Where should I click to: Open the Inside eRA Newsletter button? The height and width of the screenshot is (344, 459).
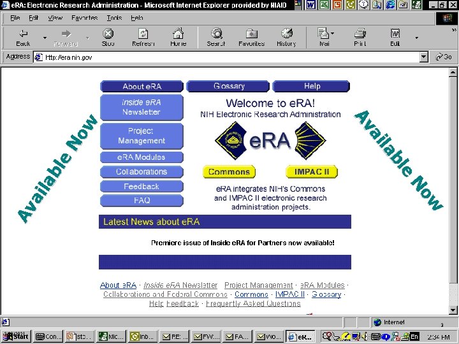(142, 108)
